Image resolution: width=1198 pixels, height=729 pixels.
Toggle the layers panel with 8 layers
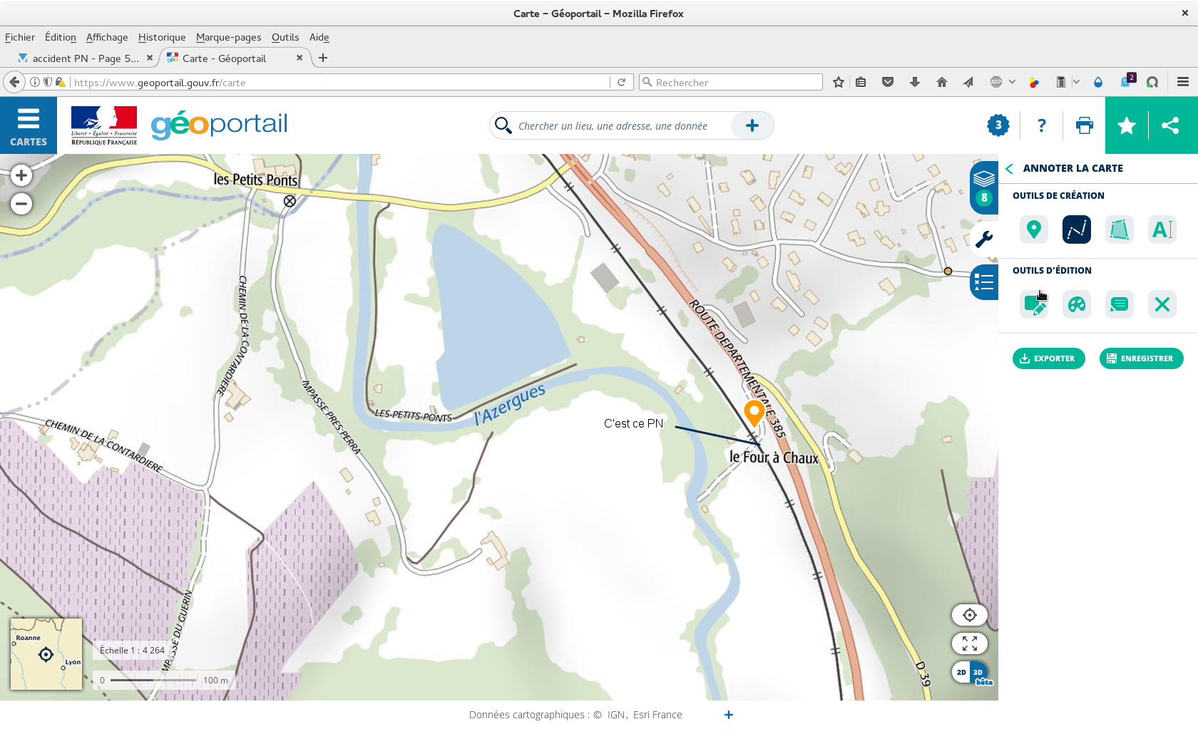pyautogui.click(x=984, y=187)
